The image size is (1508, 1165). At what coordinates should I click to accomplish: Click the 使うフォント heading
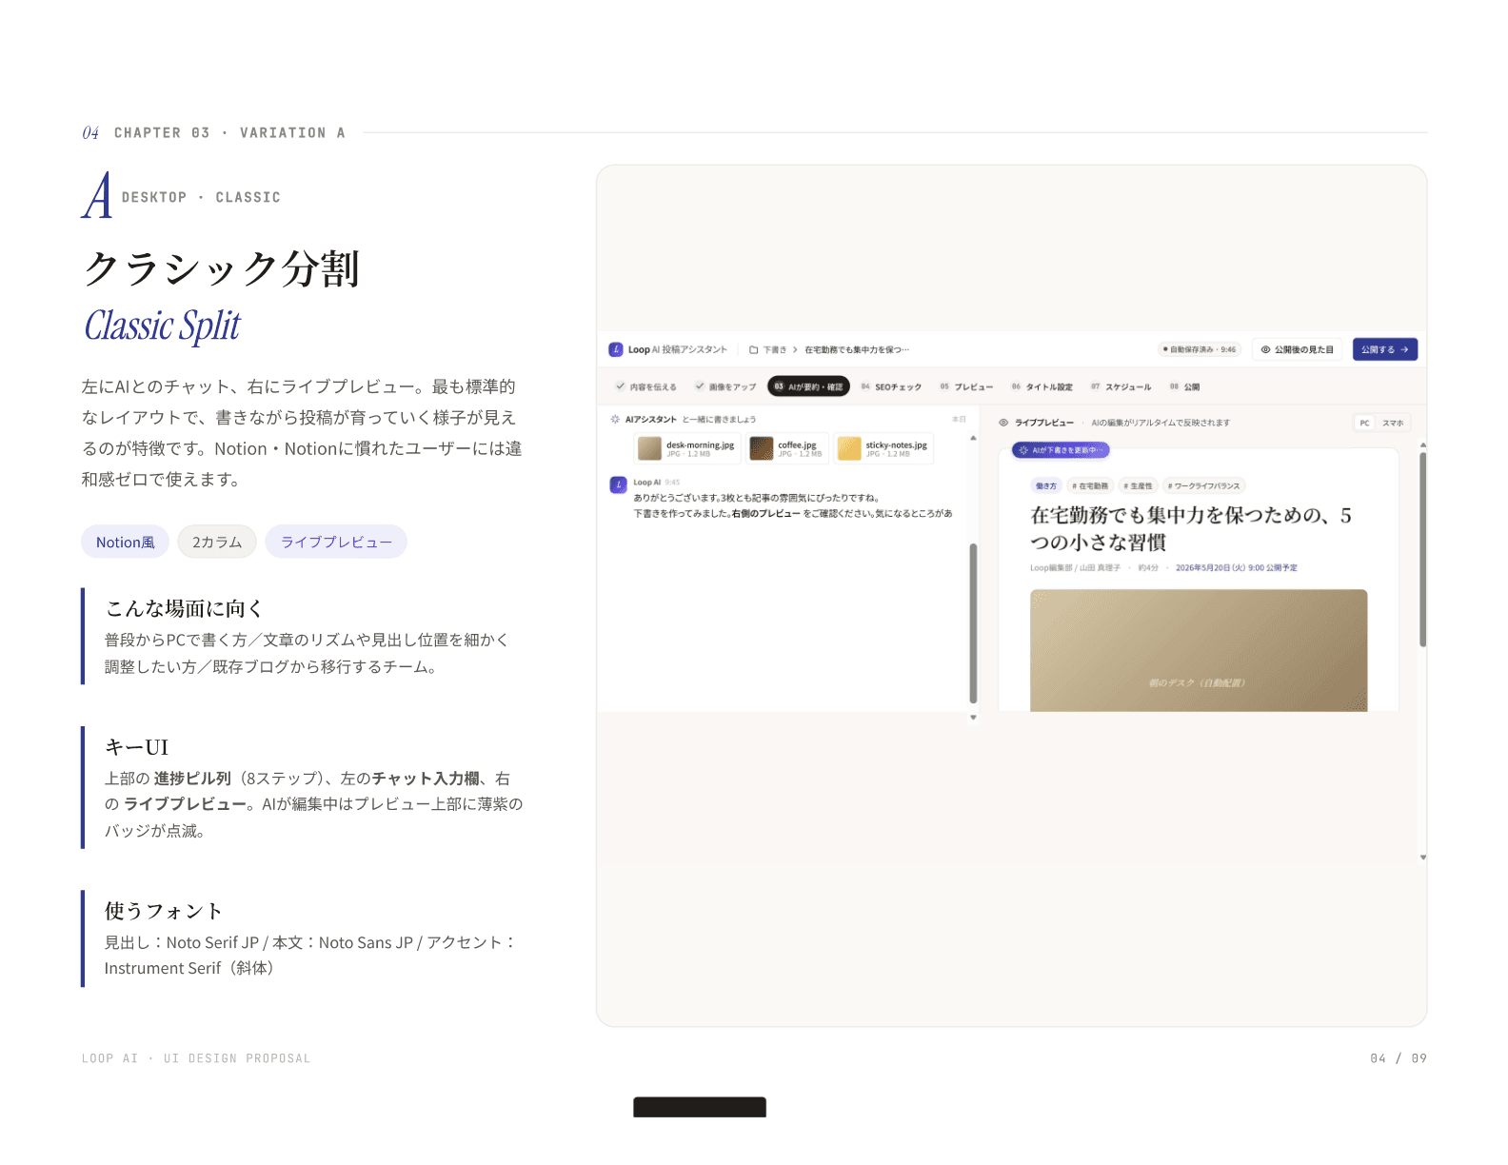[163, 911]
